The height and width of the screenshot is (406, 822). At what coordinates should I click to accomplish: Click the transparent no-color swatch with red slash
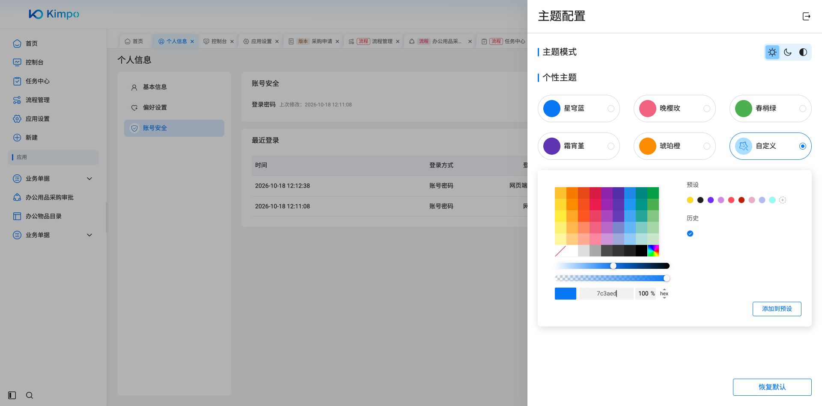coord(560,251)
